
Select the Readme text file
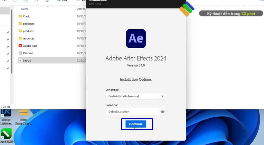click(28, 53)
